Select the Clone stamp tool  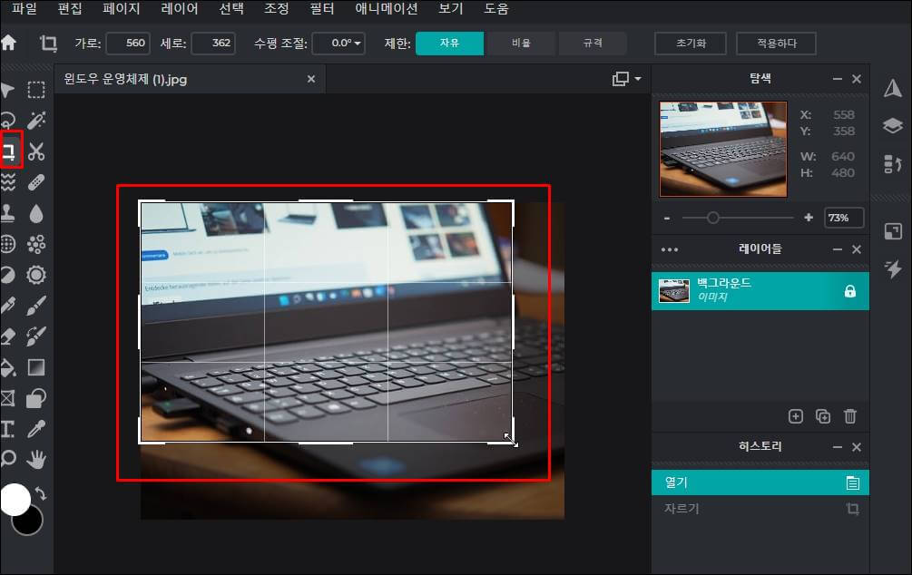tap(10, 213)
